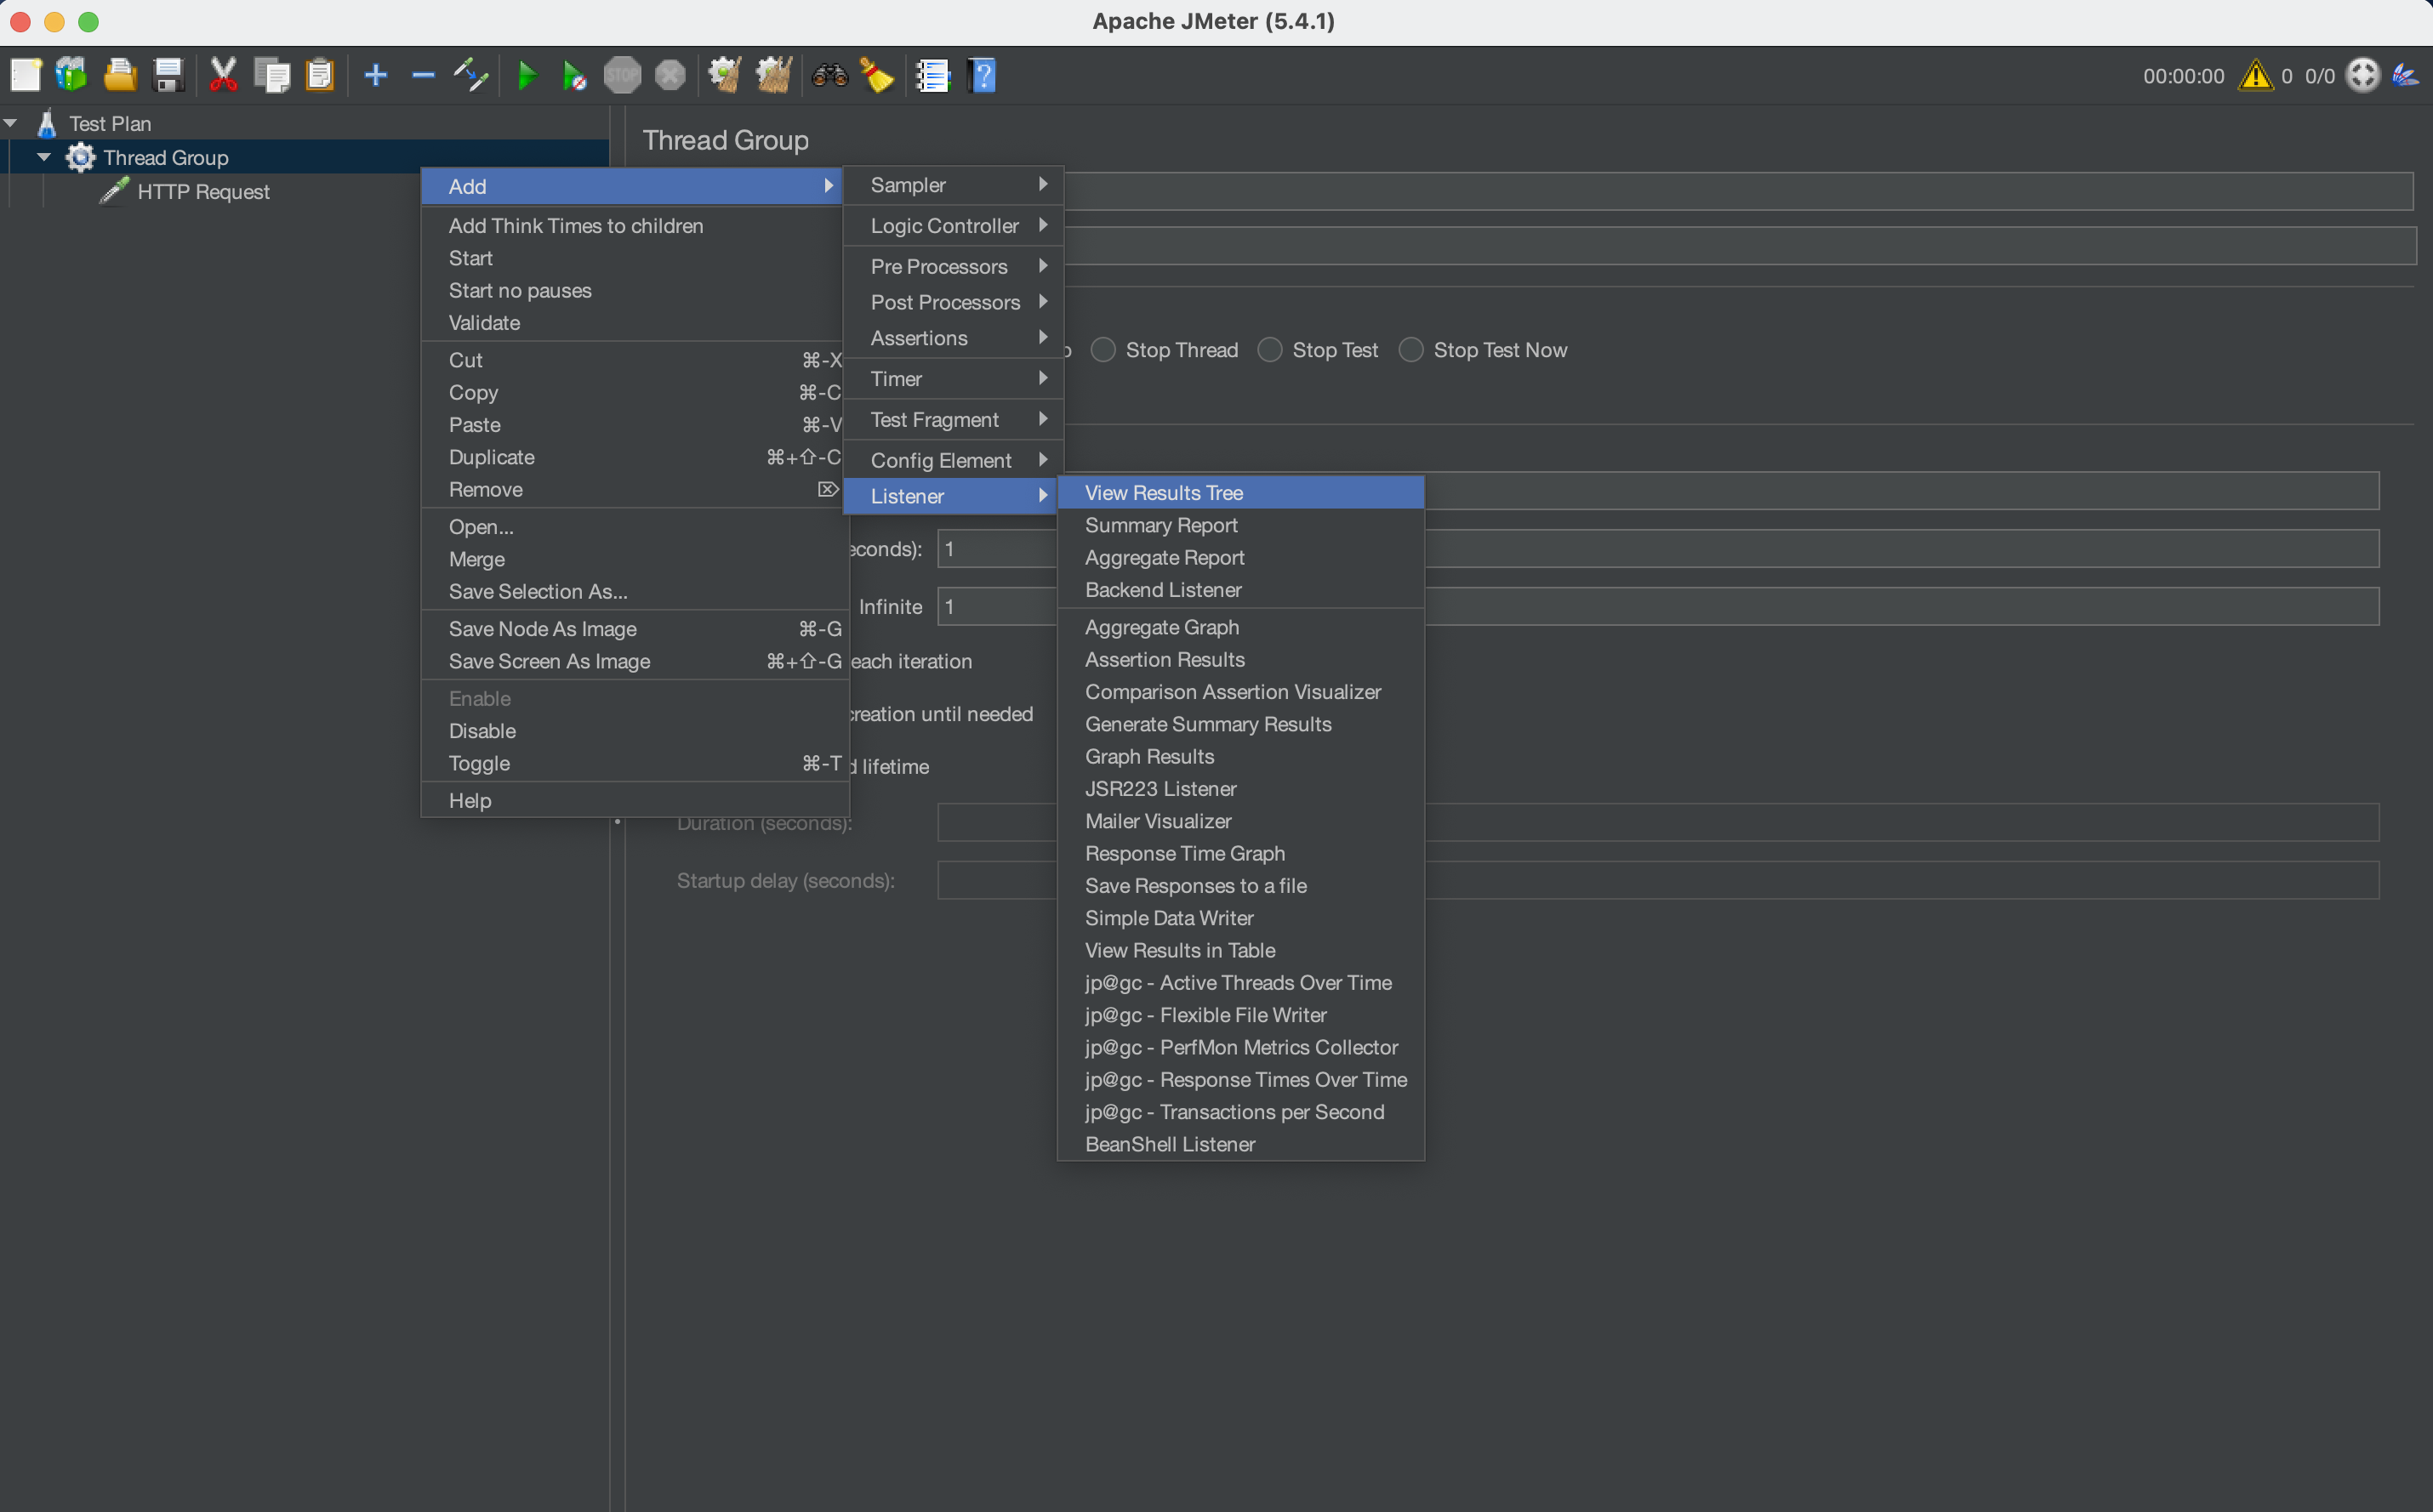Choose View Results Tree listener
This screenshot has height=1512, width=2433.
tap(1240, 493)
